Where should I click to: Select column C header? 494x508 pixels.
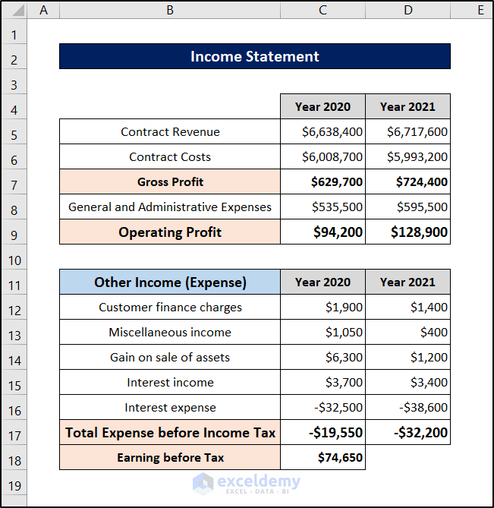coord(323,10)
